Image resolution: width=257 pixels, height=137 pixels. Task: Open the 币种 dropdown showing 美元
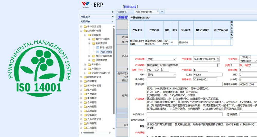click(161, 75)
